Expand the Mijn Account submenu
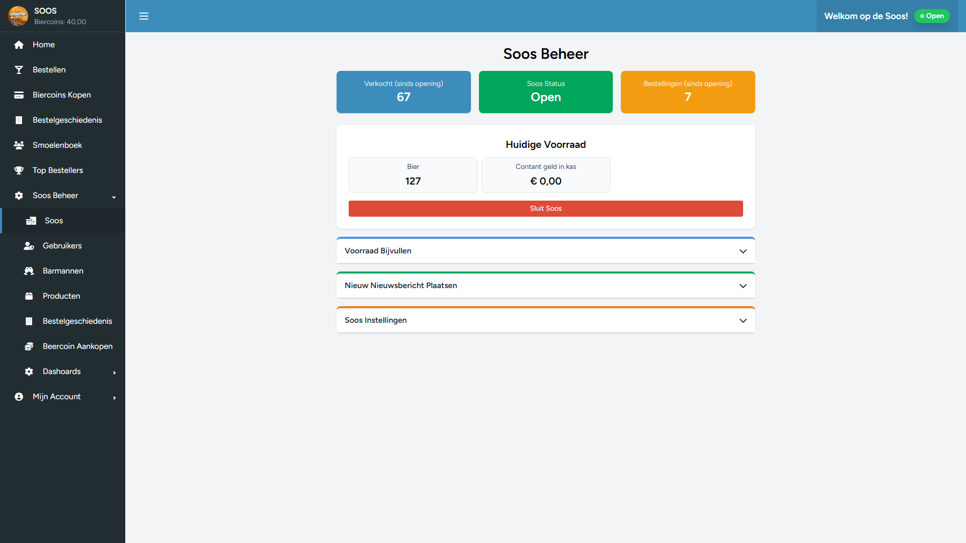Image resolution: width=966 pixels, height=543 pixels. [114, 397]
